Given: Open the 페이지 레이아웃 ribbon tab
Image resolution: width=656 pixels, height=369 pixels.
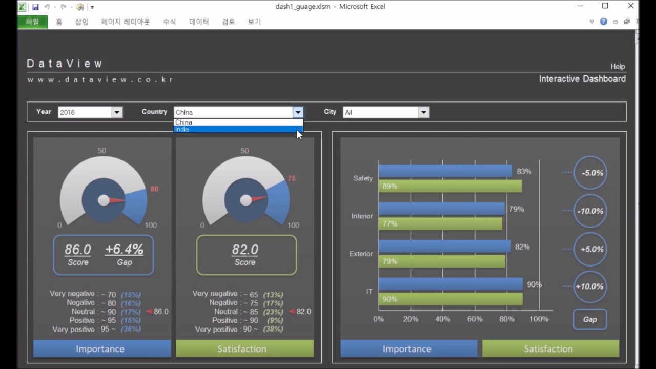Looking at the screenshot, I should (126, 22).
